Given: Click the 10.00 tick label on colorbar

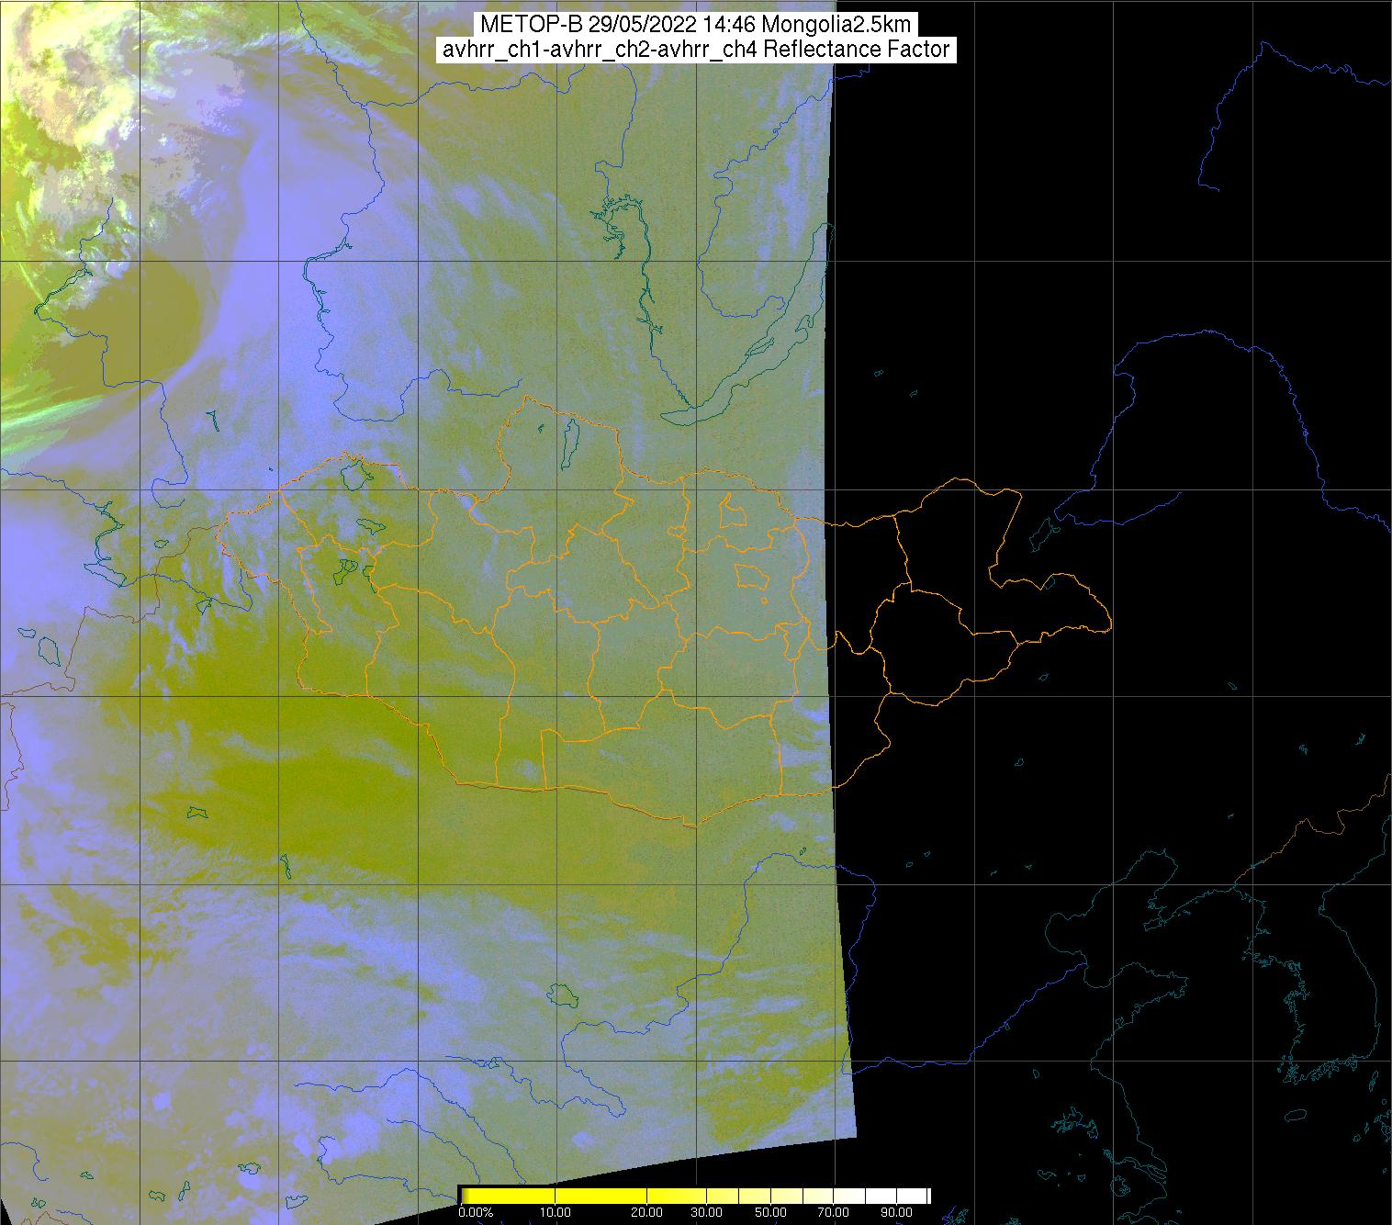Looking at the screenshot, I should click(556, 1213).
